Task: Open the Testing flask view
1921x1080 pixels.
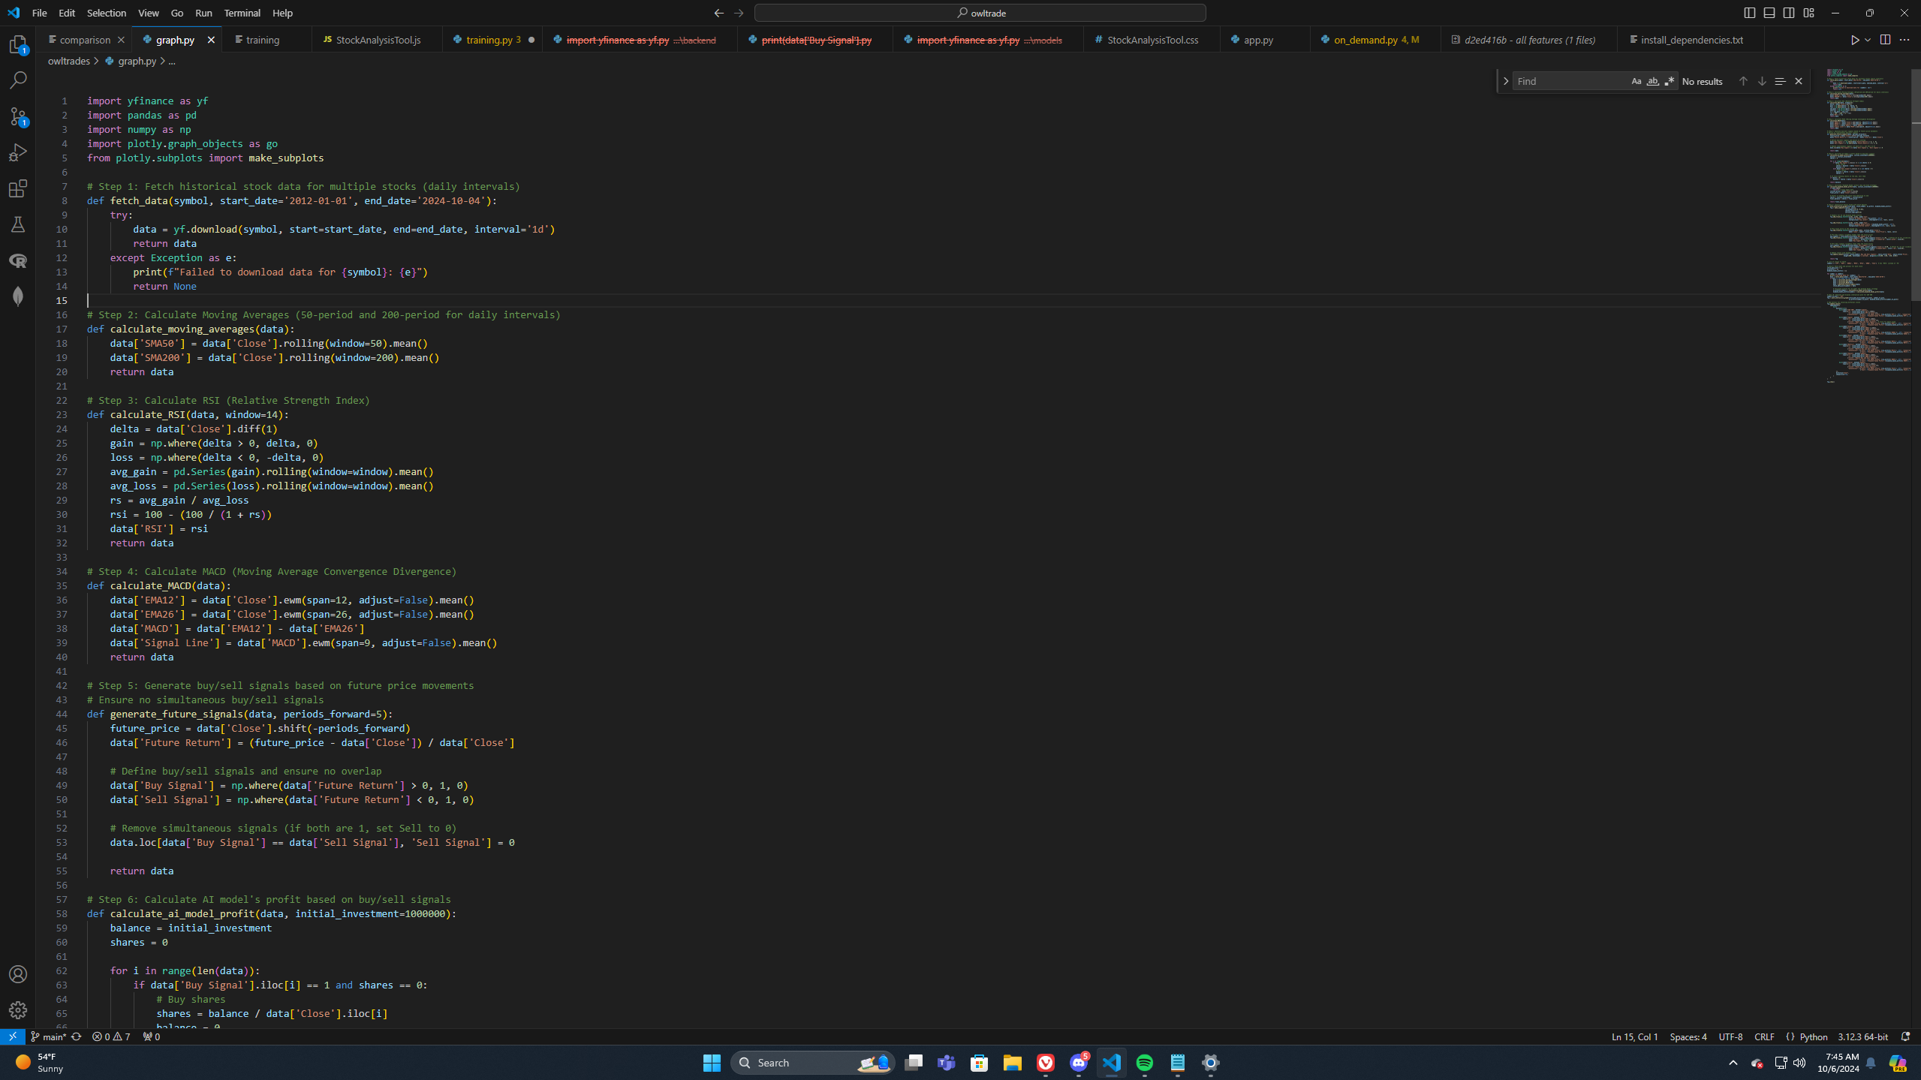Action: coord(18,224)
